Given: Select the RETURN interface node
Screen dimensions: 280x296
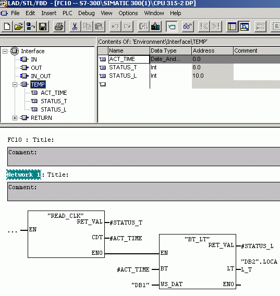Looking at the screenshot, I should tap(41, 118).
